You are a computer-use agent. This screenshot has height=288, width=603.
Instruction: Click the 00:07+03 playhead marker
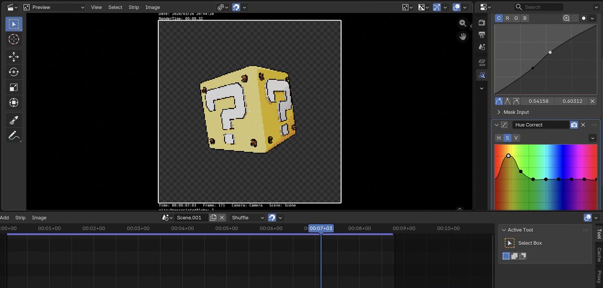[321, 228]
